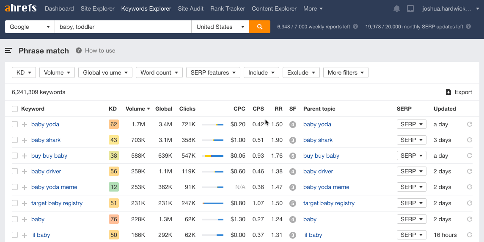The width and height of the screenshot is (484, 242).
Task: Go to Site Explorer in top navigation
Action: (x=97, y=8)
